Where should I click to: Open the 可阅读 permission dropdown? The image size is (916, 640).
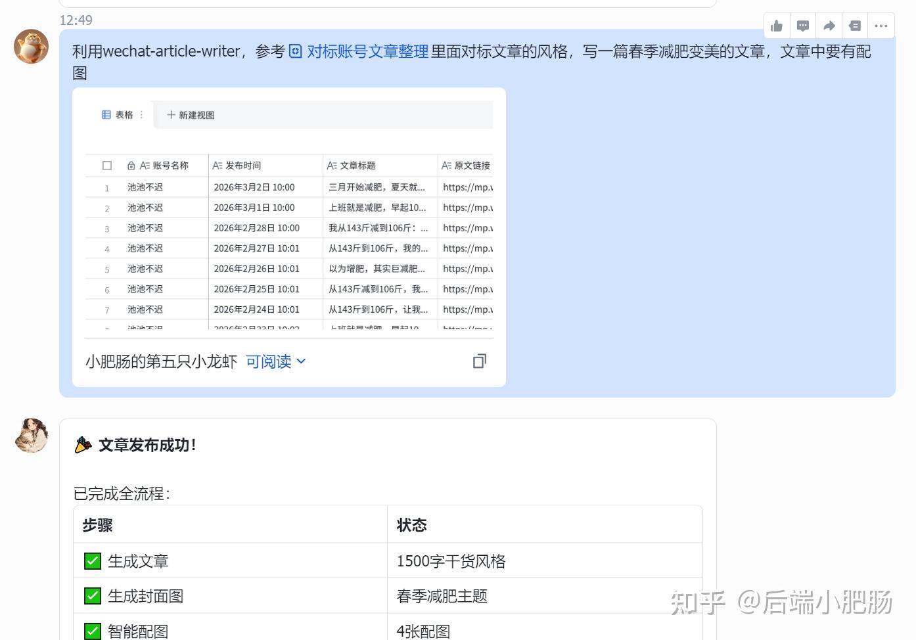coord(275,361)
